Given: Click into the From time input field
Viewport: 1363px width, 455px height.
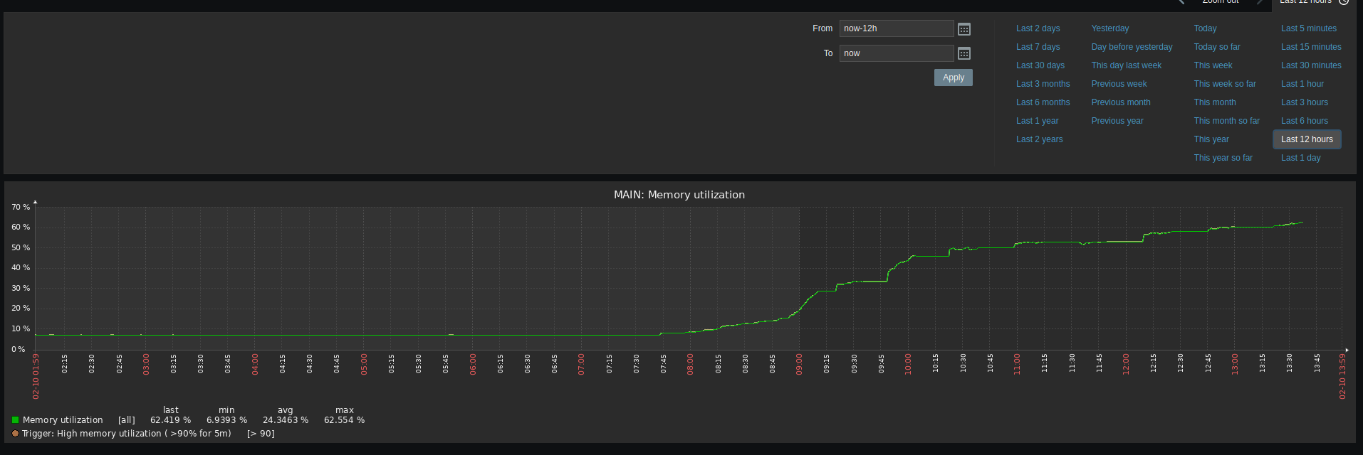Looking at the screenshot, I should point(896,28).
